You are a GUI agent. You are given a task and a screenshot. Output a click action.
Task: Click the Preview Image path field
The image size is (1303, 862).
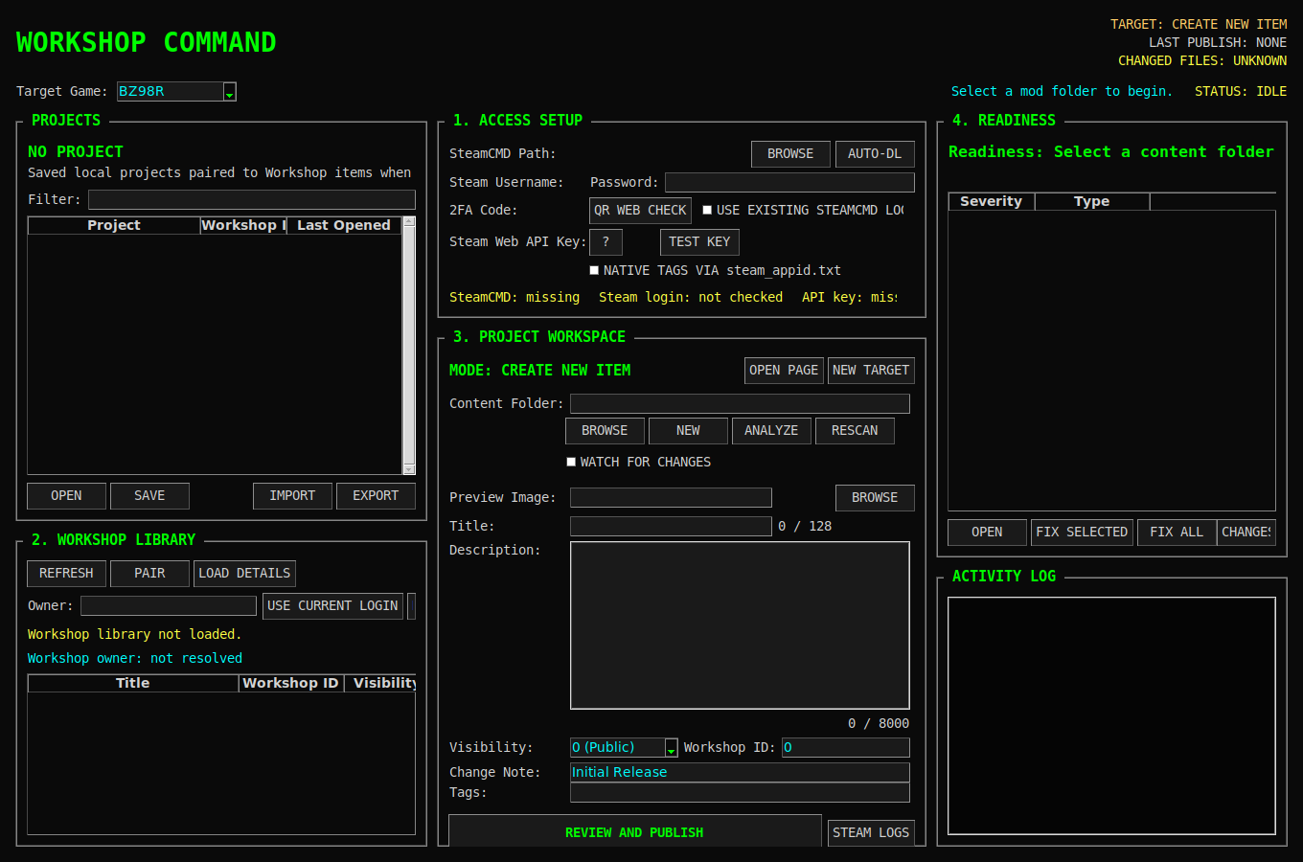pyautogui.click(x=671, y=497)
